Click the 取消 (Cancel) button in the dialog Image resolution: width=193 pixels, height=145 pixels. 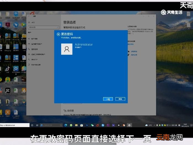(x=120, y=99)
